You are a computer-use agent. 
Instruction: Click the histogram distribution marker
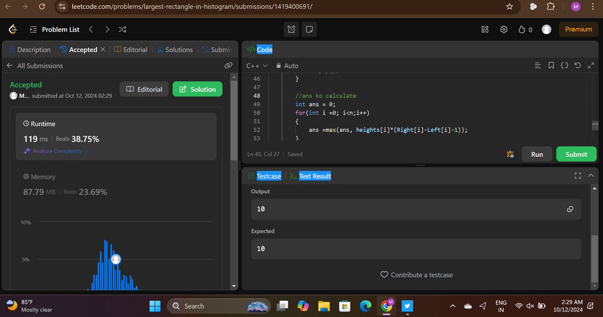point(116,259)
